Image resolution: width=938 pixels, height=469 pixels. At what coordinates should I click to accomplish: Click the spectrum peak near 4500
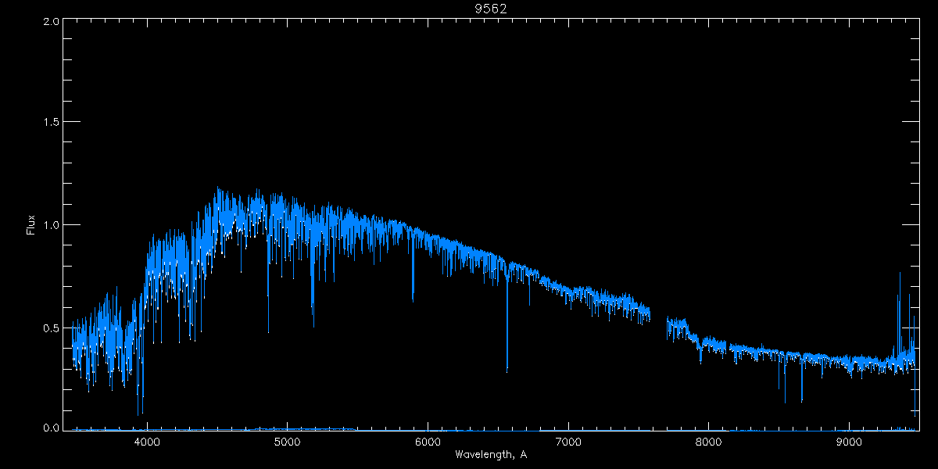pos(218,199)
